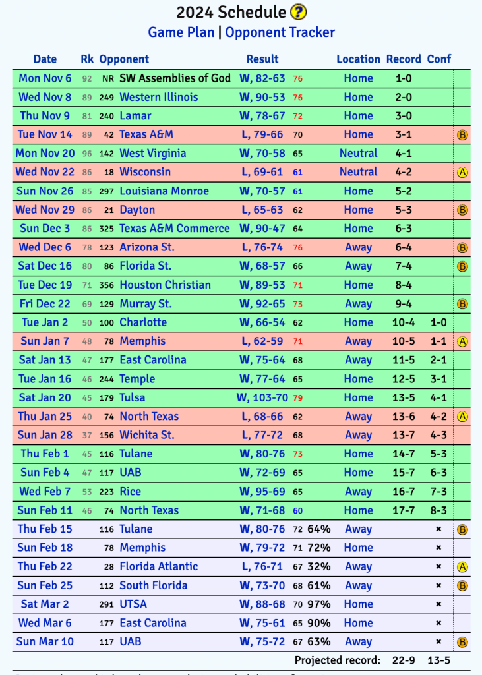Screen dimensions: 482x675
Task: Click the B badge in Mar 10 UAB row
Action: [462, 642]
